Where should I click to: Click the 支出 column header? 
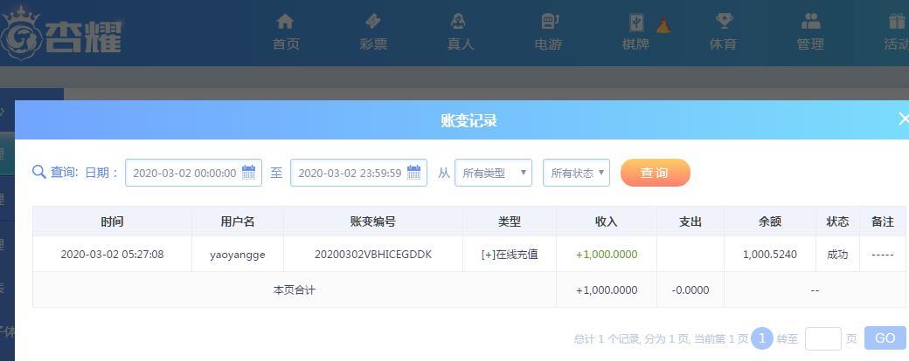pyautogui.click(x=690, y=221)
